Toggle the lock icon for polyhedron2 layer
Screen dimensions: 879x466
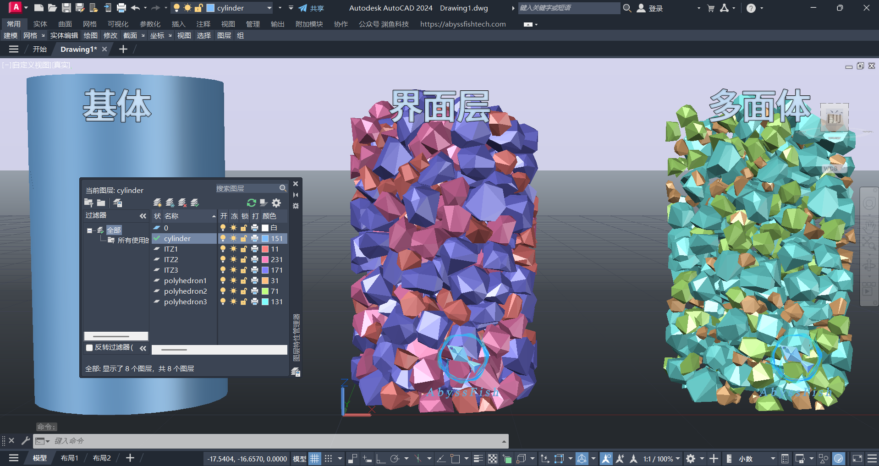[x=244, y=291]
